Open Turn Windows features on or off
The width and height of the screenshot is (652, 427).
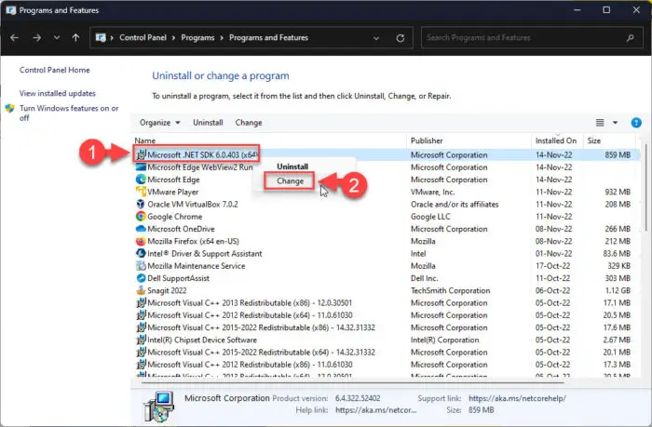(69, 113)
